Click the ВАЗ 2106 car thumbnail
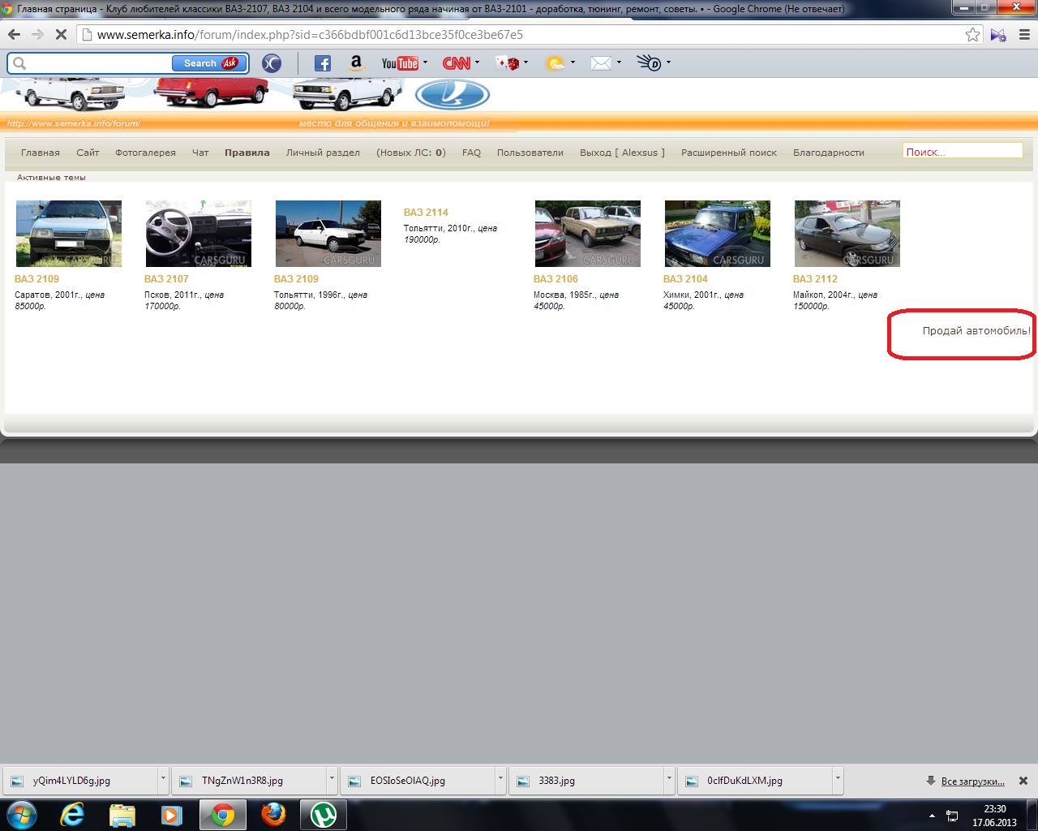 click(587, 234)
